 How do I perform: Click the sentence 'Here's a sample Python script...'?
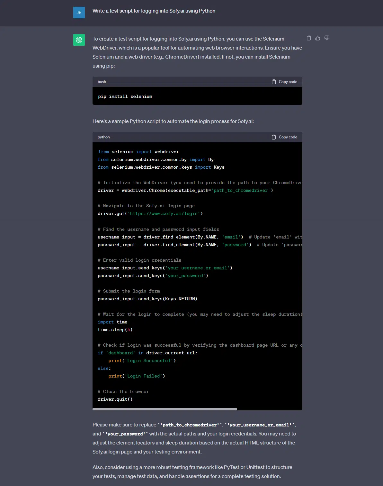(x=173, y=121)
